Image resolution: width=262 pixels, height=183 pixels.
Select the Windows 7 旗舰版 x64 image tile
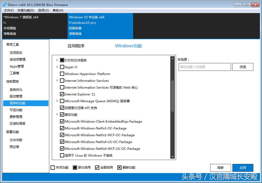(x=35, y=26)
